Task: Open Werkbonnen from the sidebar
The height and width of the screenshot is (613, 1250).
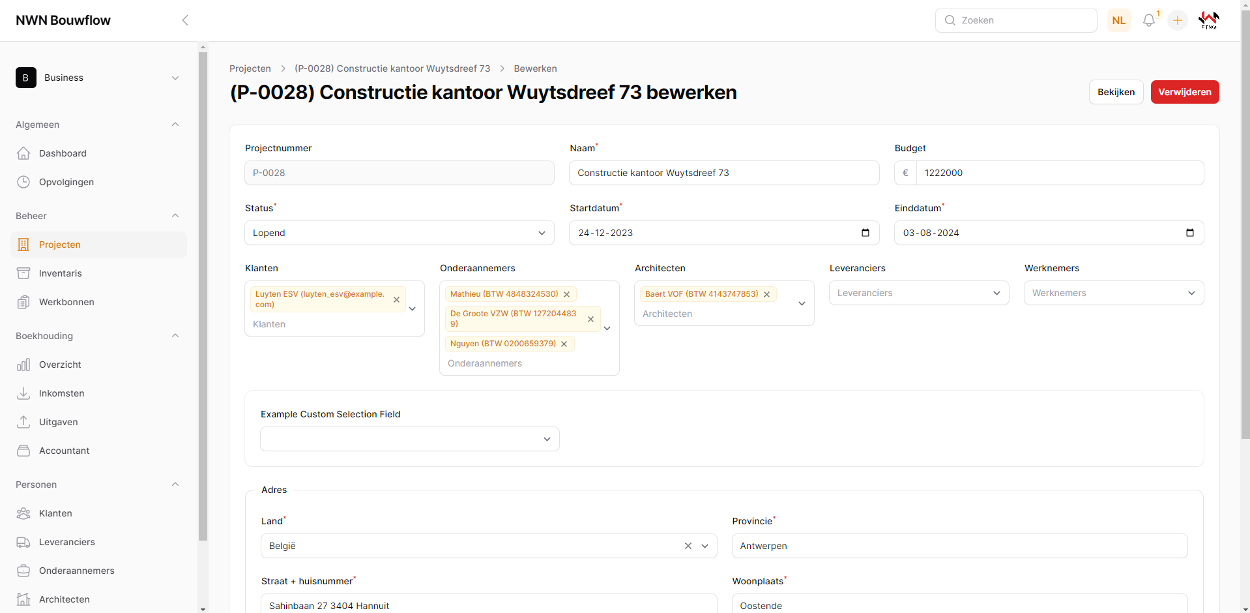Action: coord(66,302)
